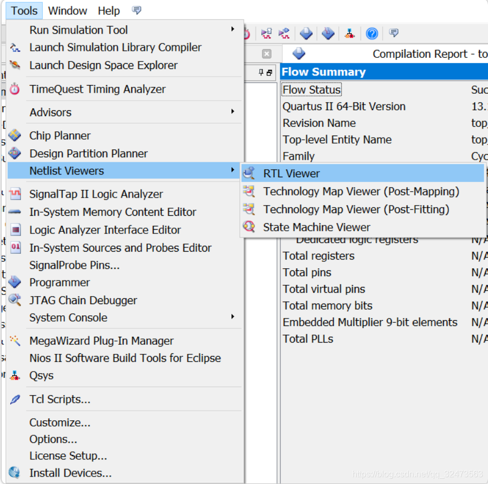Click the SignalTap II Logic Analyzer icon
Screen dimensions: 488x484
point(15,194)
